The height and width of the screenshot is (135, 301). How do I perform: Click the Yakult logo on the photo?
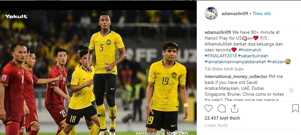[x=16, y=16]
